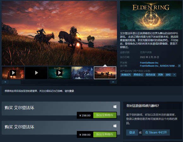The width and height of the screenshot is (183, 142).
Task: Click the Windows icon on first purchase box
Action: click(115, 107)
